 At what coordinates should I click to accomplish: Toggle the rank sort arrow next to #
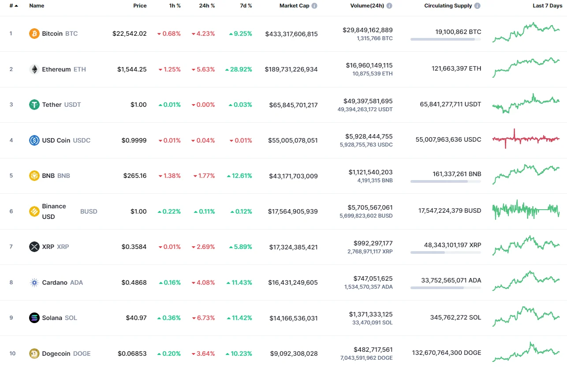point(16,5)
